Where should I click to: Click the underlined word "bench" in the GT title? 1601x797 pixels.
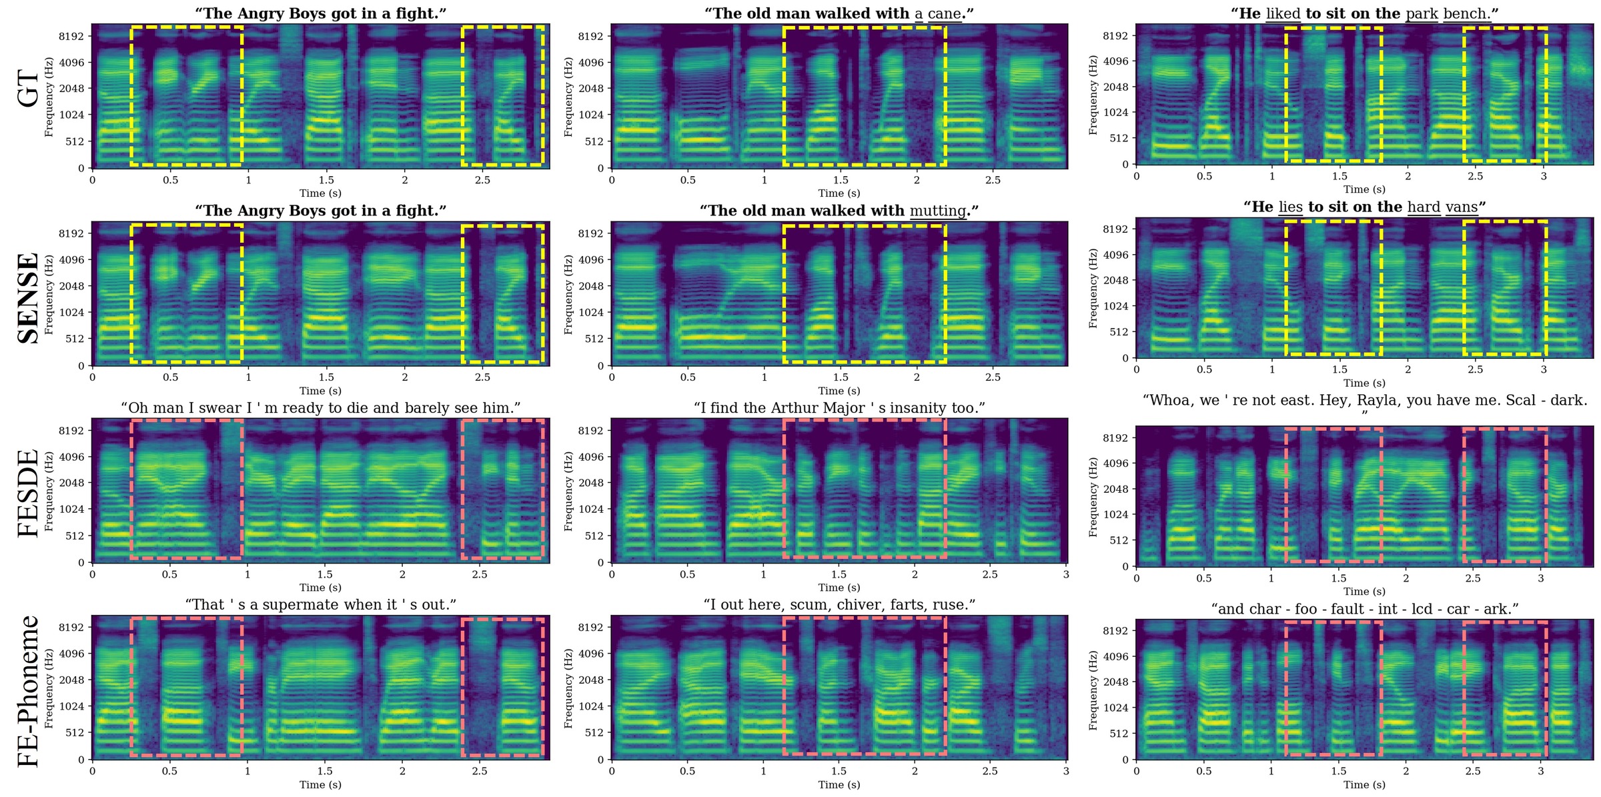pos(1467,14)
